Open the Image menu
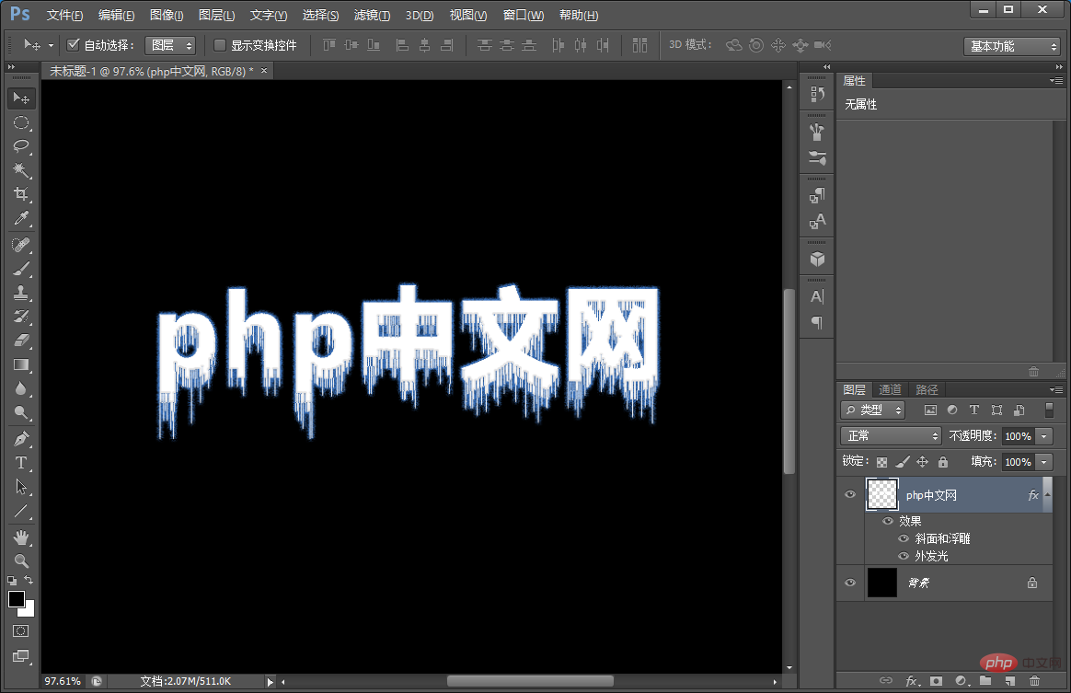 coord(166,15)
